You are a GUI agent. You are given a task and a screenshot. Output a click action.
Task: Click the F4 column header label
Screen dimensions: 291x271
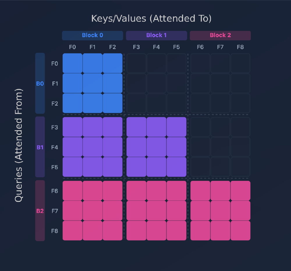coord(156,47)
